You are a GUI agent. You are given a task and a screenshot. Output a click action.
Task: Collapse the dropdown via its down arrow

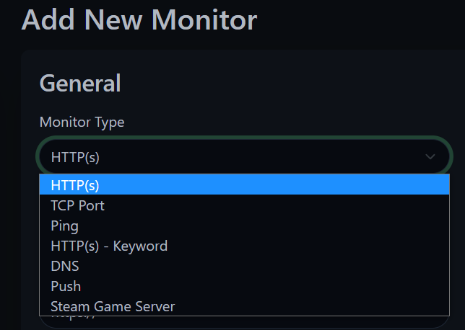(x=430, y=156)
